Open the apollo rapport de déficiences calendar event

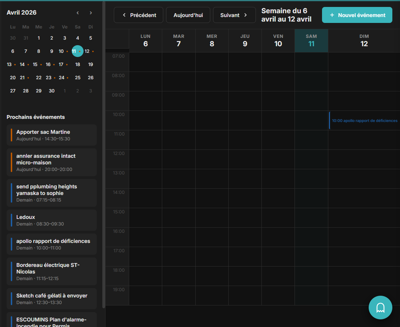coord(364,121)
